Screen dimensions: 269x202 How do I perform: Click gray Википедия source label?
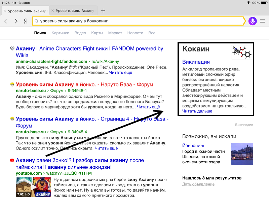tap(244, 125)
